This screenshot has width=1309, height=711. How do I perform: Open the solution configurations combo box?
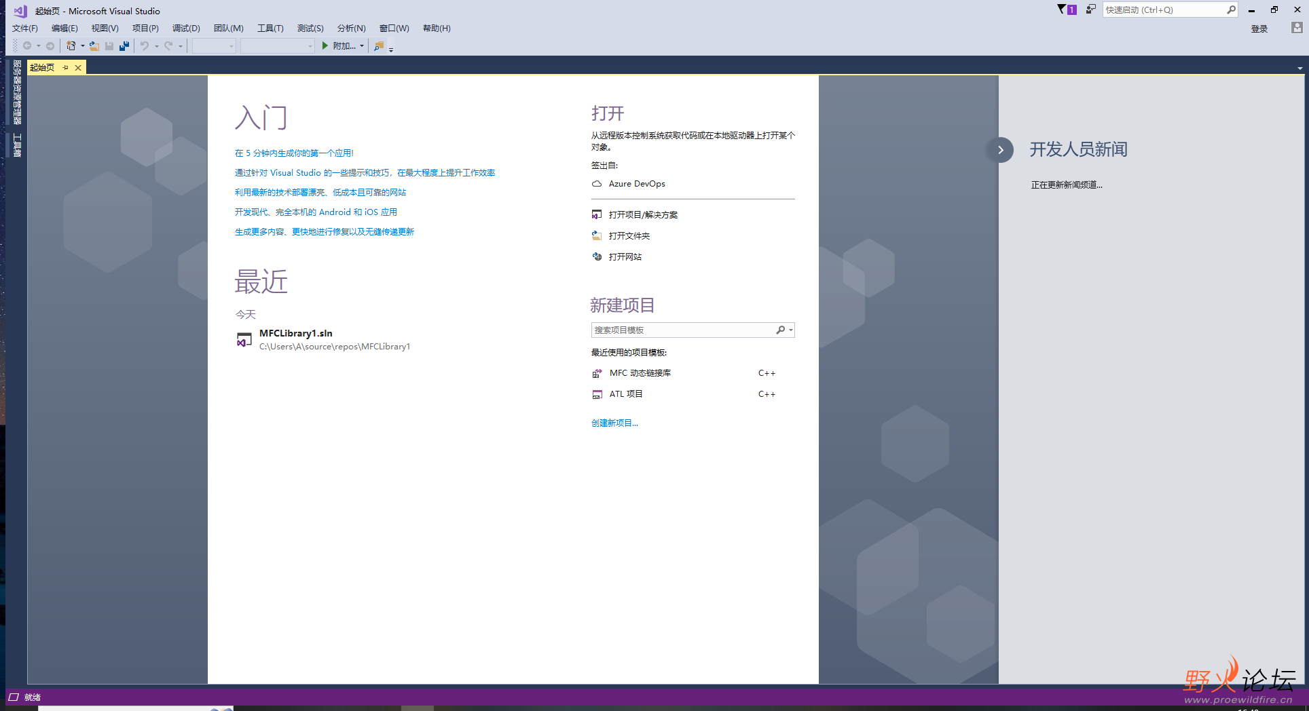pyautogui.click(x=214, y=46)
